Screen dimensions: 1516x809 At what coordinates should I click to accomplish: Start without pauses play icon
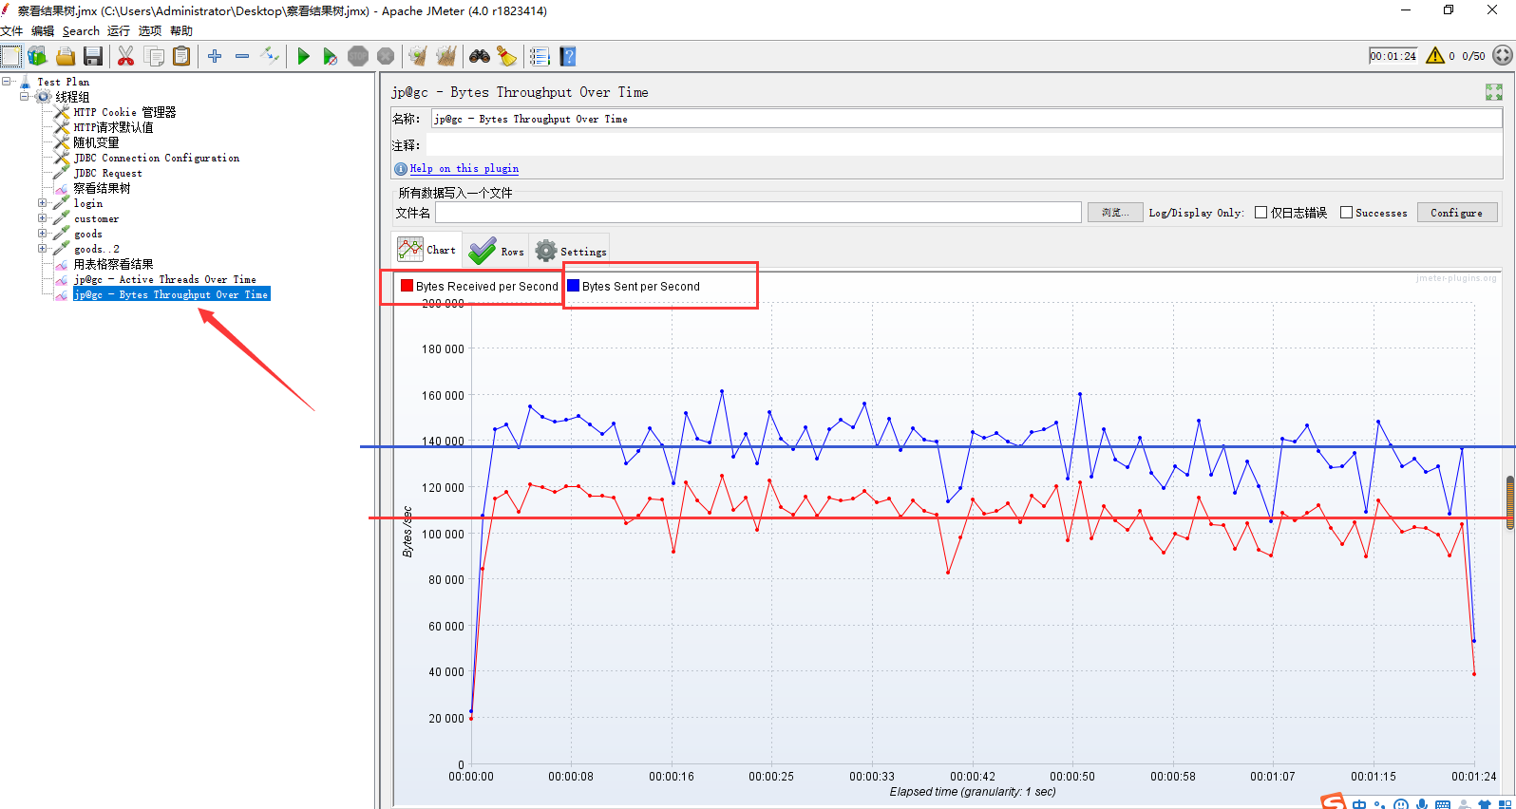(x=331, y=56)
